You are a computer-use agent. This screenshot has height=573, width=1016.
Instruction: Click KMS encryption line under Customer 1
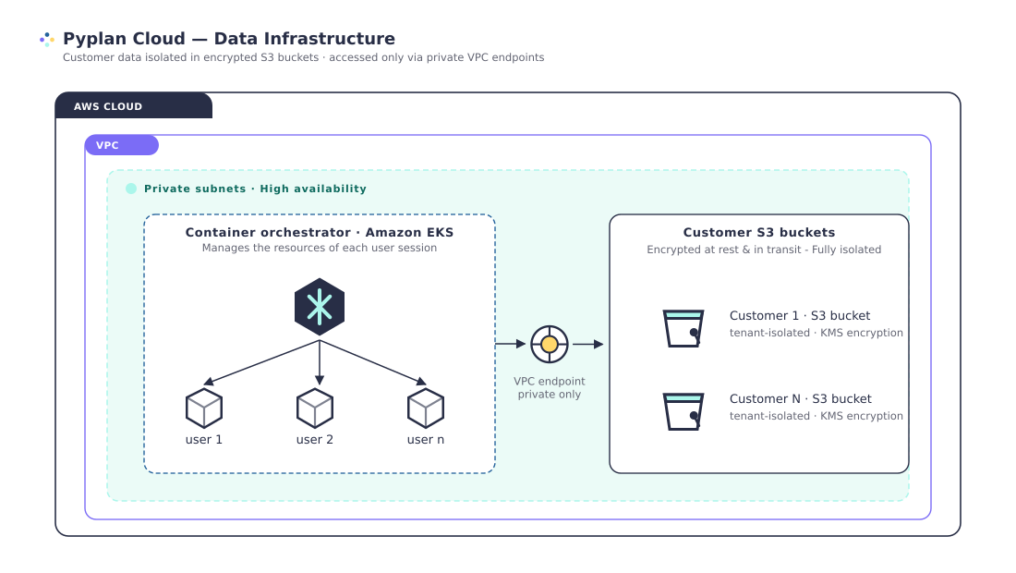tap(816, 333)
